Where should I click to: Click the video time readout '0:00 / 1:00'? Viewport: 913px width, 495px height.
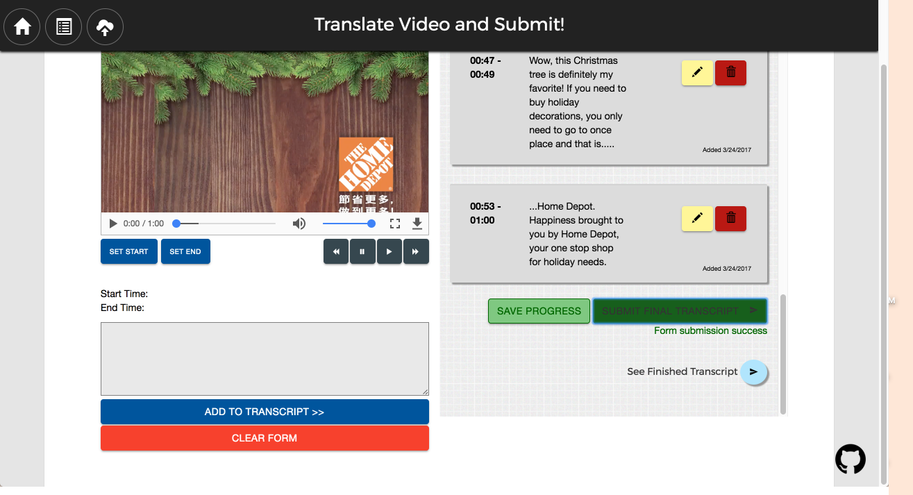click(144, 224)
